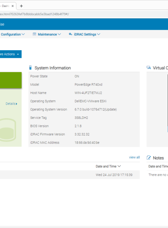Click the Notes Date and Time header

point(158,166)
